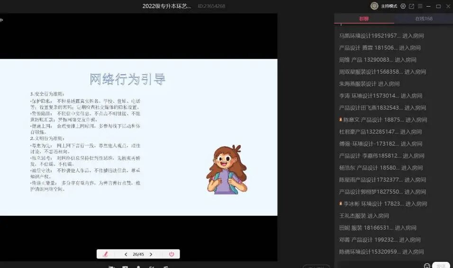Viewport: 453px width, 268px height.
Task: Click the cartoon girl image on slide
Action: [227, 170]
